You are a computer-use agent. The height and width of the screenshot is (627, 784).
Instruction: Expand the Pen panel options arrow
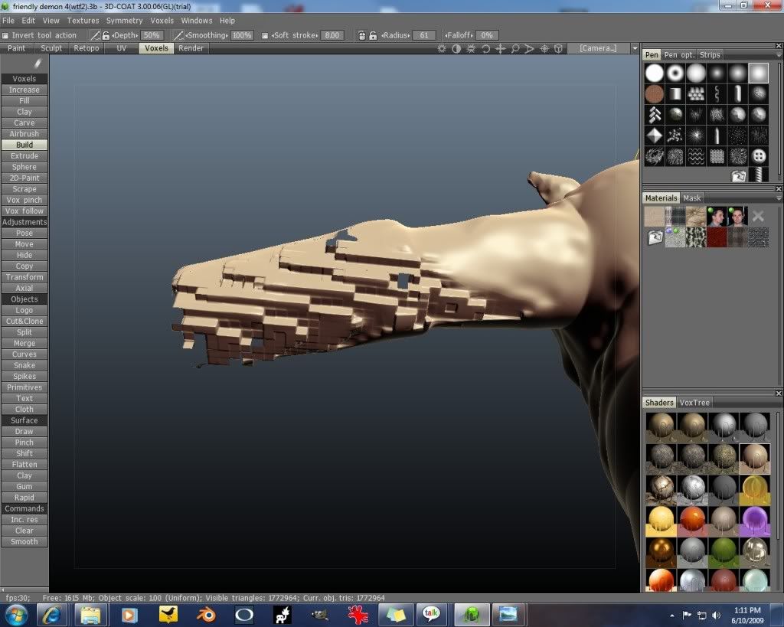[x=777, y=55]
